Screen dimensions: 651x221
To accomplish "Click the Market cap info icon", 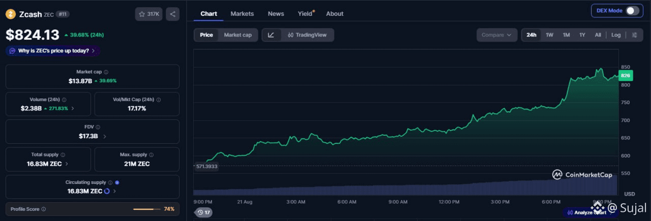I will (x=106, y=72).
